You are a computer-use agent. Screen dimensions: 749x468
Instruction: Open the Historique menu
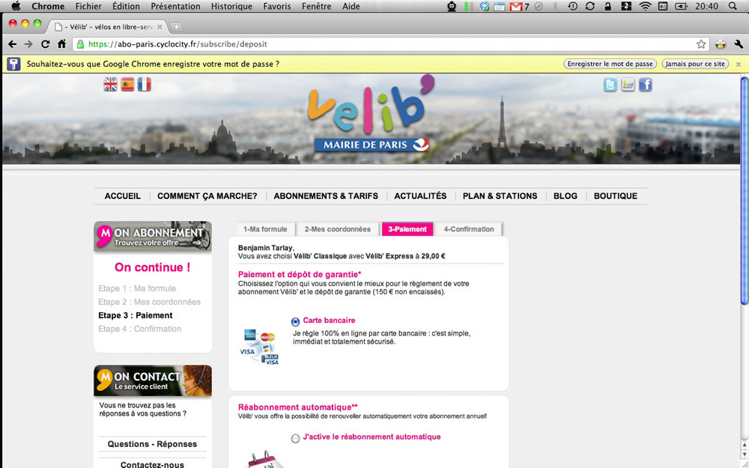click(x=231, y=6)
